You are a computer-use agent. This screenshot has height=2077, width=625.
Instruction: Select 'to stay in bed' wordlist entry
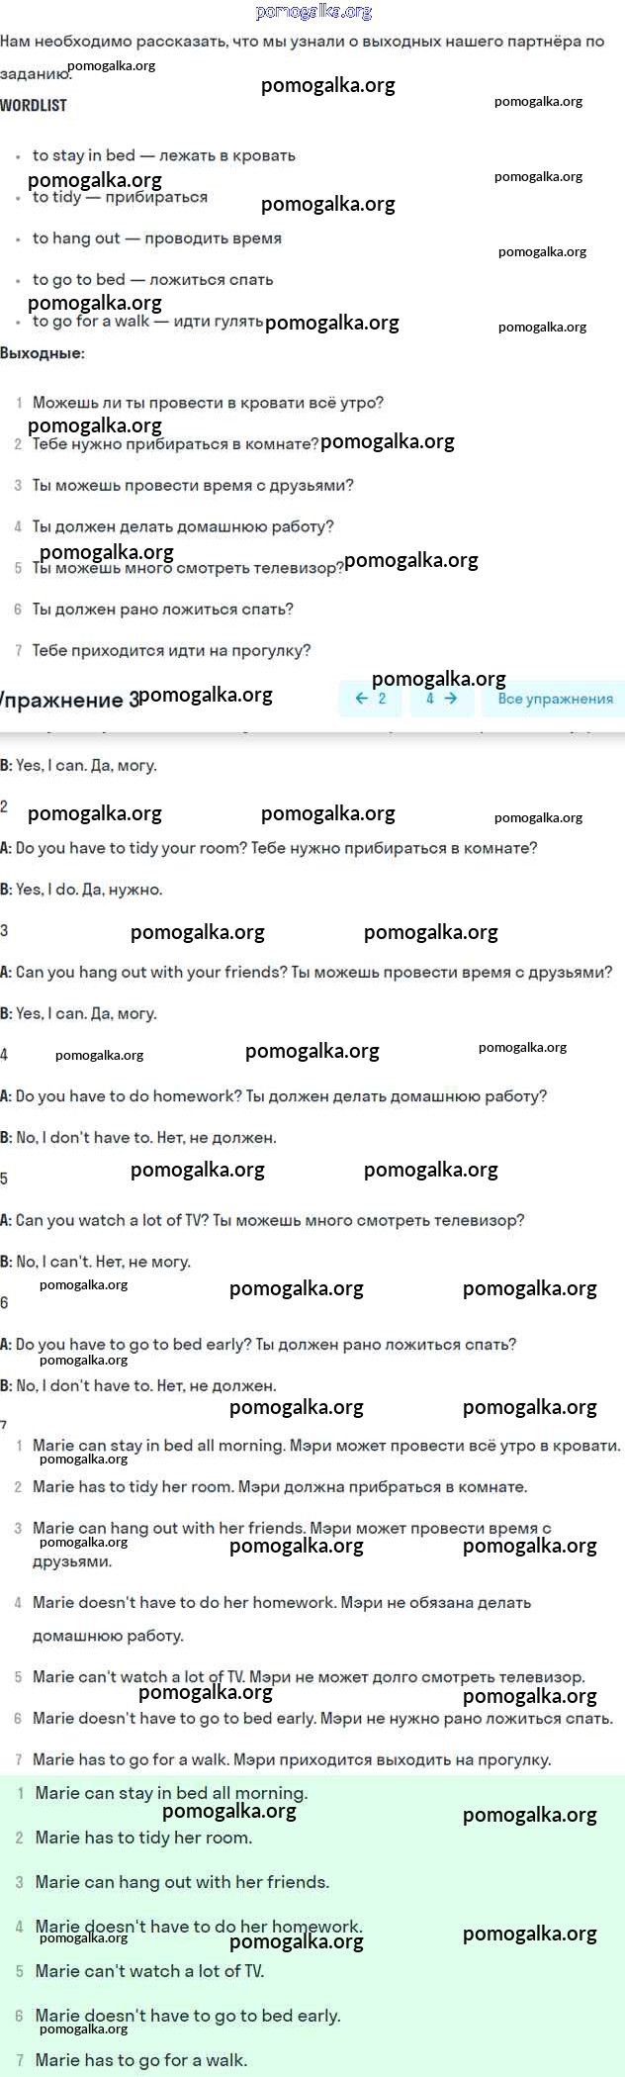click(163, 155)
